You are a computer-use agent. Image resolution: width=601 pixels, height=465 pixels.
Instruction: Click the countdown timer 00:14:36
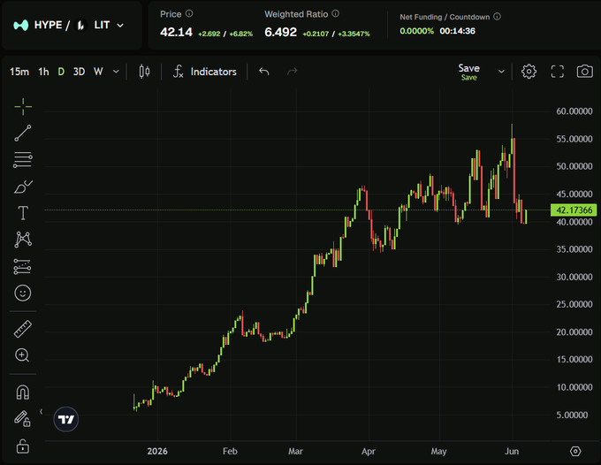457,31
